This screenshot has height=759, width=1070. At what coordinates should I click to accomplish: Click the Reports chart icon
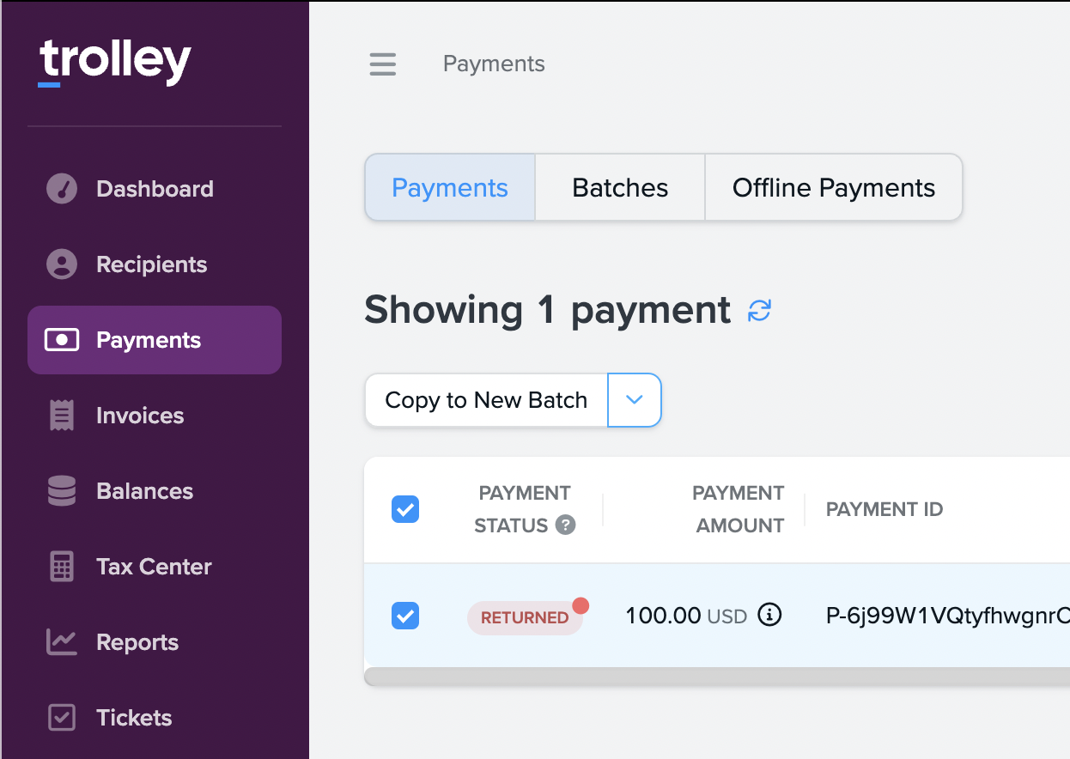[x=62, y=642]
